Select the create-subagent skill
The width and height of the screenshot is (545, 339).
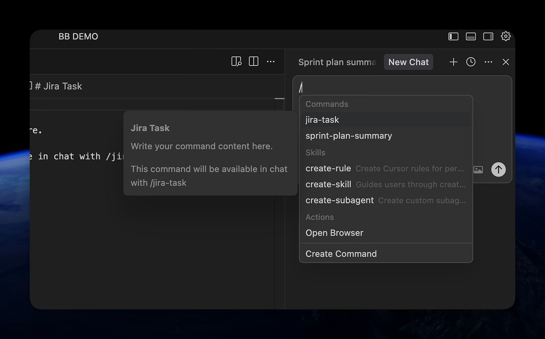[x=386, y=200]
